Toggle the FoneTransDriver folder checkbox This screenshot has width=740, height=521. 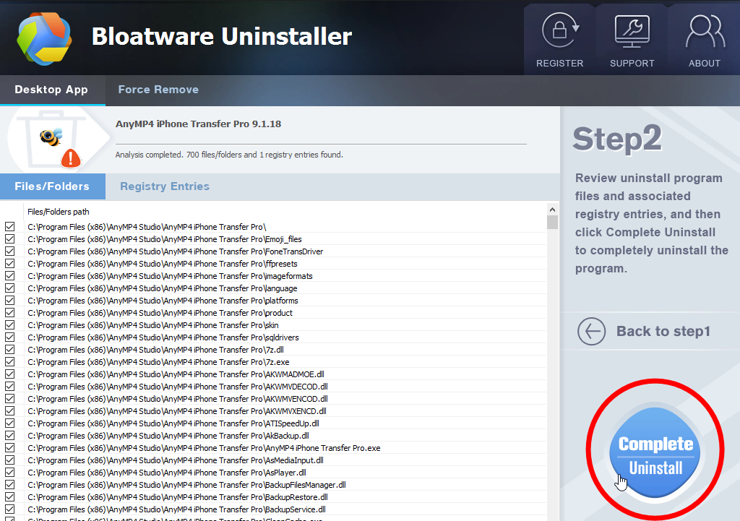[9, 251]
